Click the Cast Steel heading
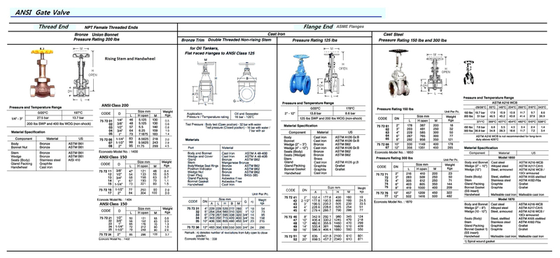 (393, 35)
